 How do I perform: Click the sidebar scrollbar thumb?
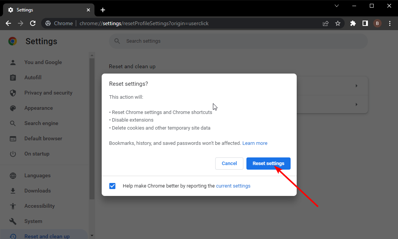click(x=92, y=129)
